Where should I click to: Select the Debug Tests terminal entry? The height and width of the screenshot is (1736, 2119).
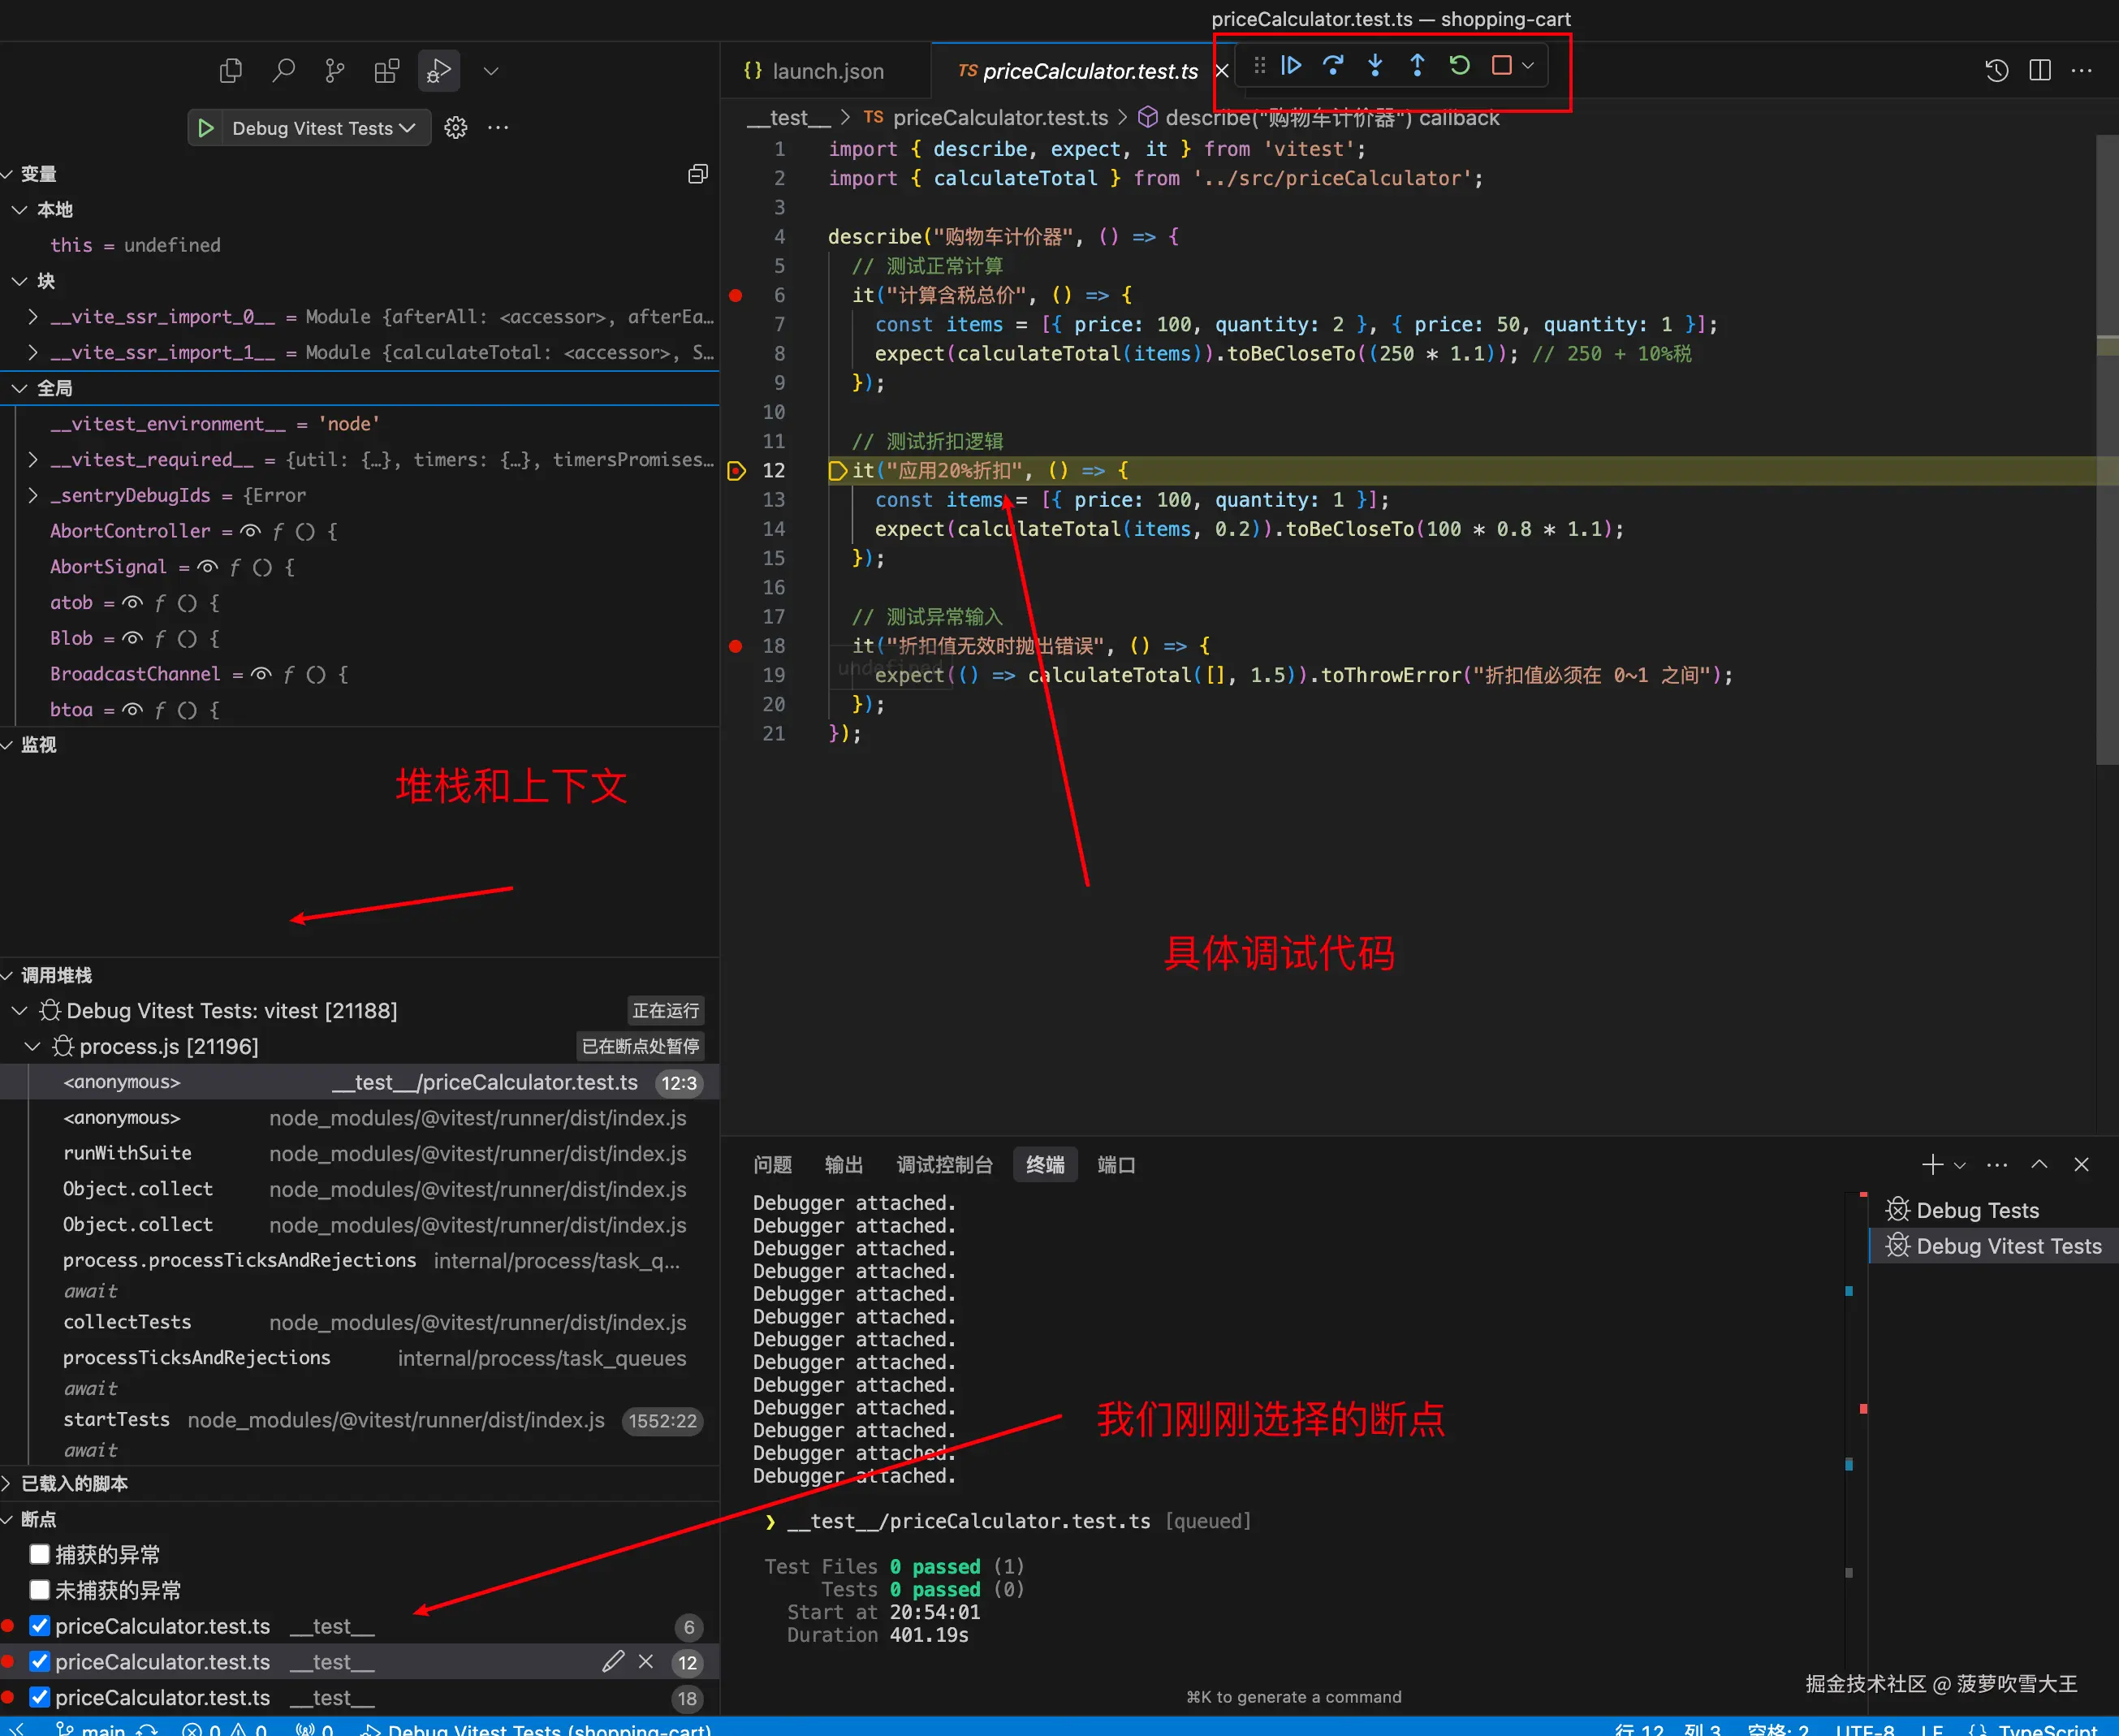pos(1976,1210)
